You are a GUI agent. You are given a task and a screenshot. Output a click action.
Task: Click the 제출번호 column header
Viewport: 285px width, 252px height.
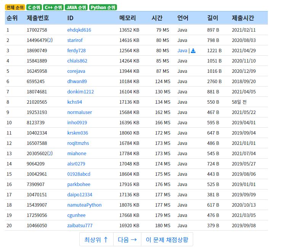pyautogui.click(x=38, y=18)
